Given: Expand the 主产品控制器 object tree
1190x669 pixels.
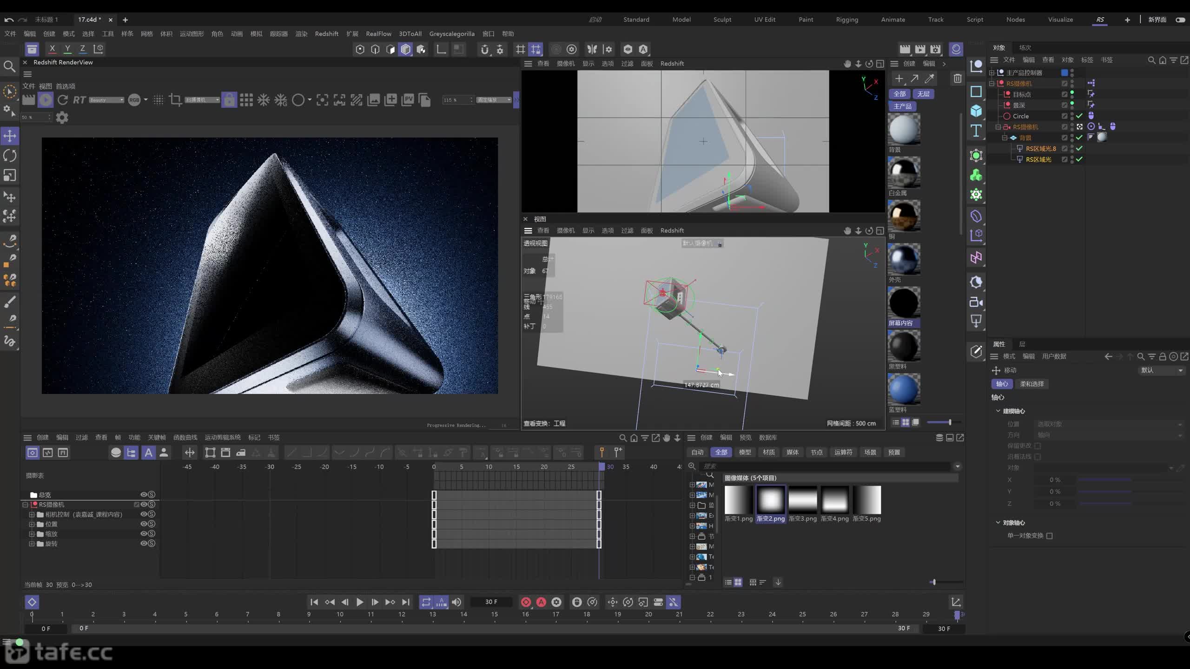Looking at the screenshot, I should coord(992,73).
